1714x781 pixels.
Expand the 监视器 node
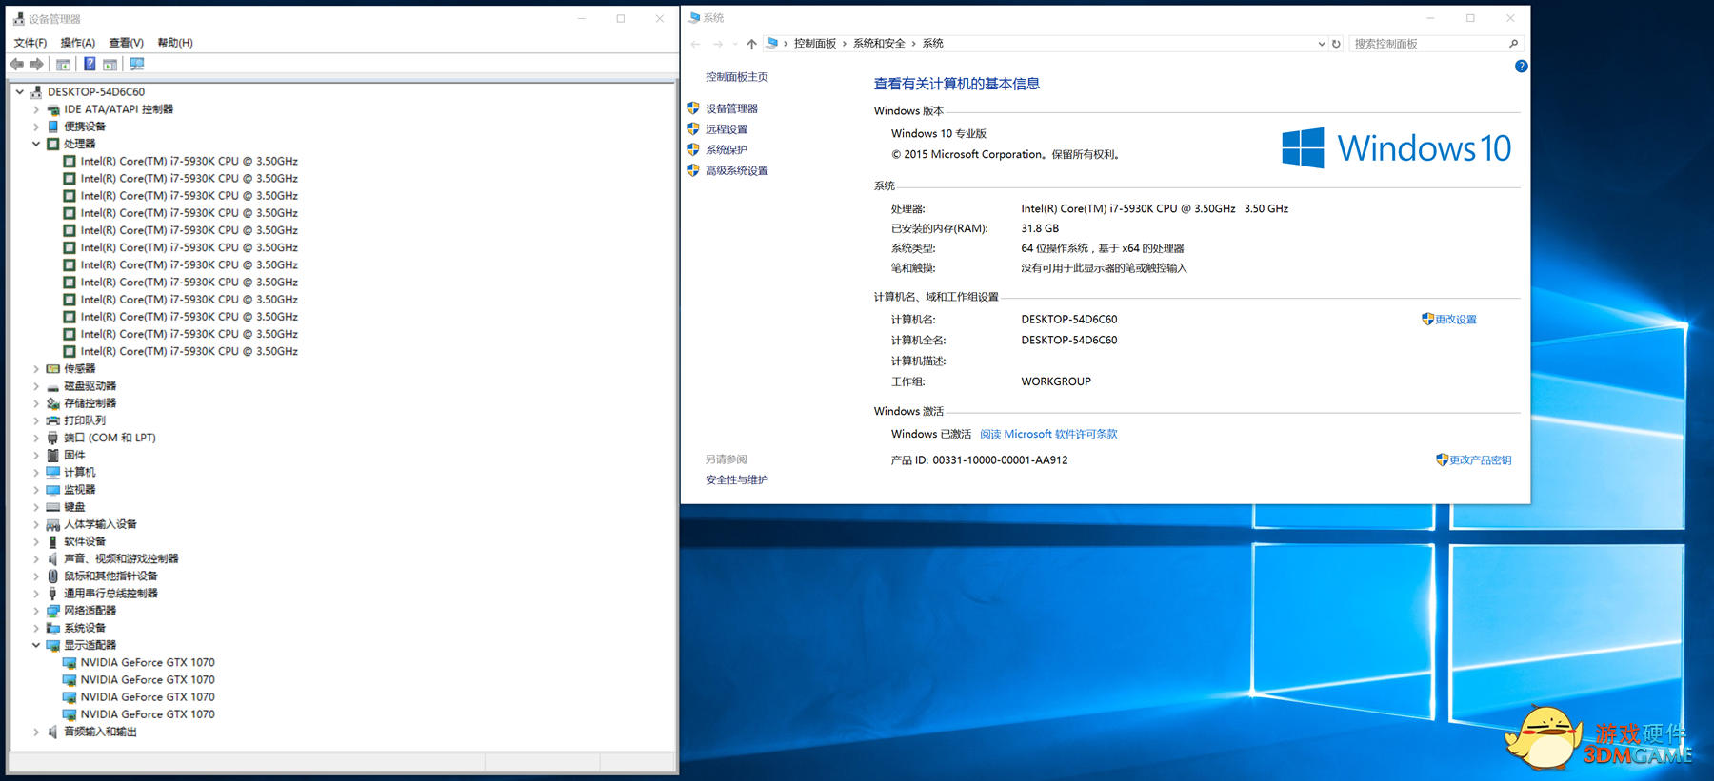(x=36, y=490)
